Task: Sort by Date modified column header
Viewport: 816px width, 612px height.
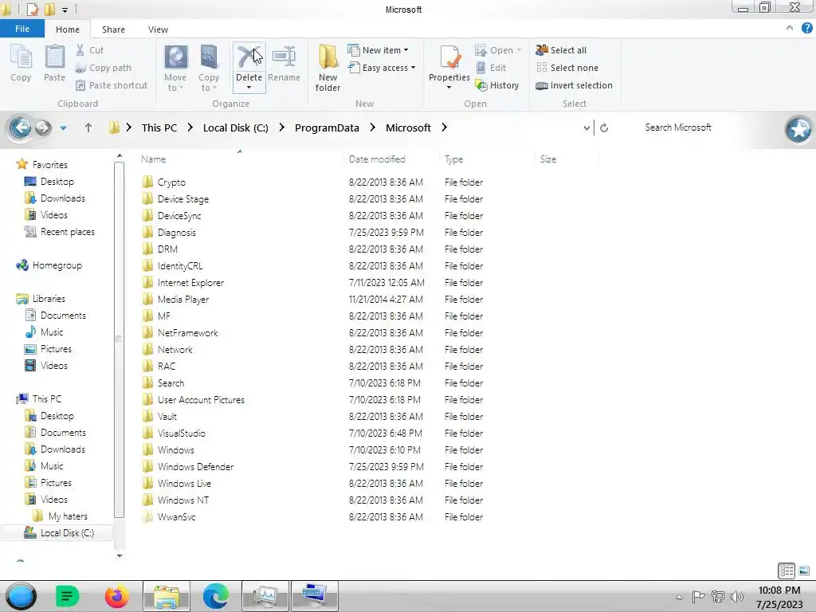Action: click(x=377, y=159)
